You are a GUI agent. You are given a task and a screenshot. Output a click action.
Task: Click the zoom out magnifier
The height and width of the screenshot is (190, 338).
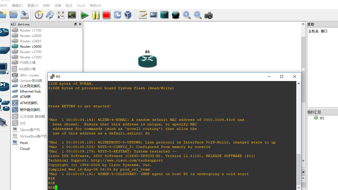[198, 15]
